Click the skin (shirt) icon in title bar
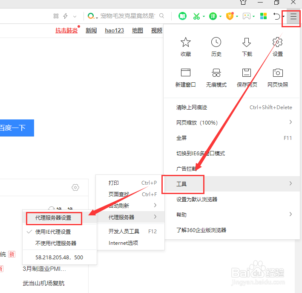 click(243, 2)
